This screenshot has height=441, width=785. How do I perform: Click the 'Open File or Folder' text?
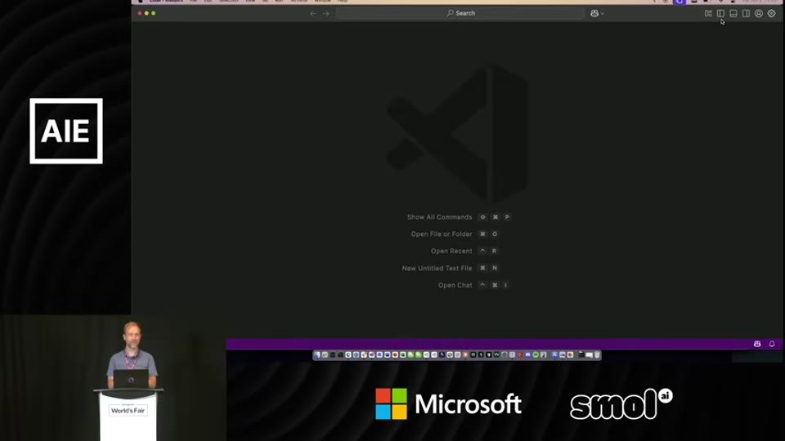[x=442, y=234]
